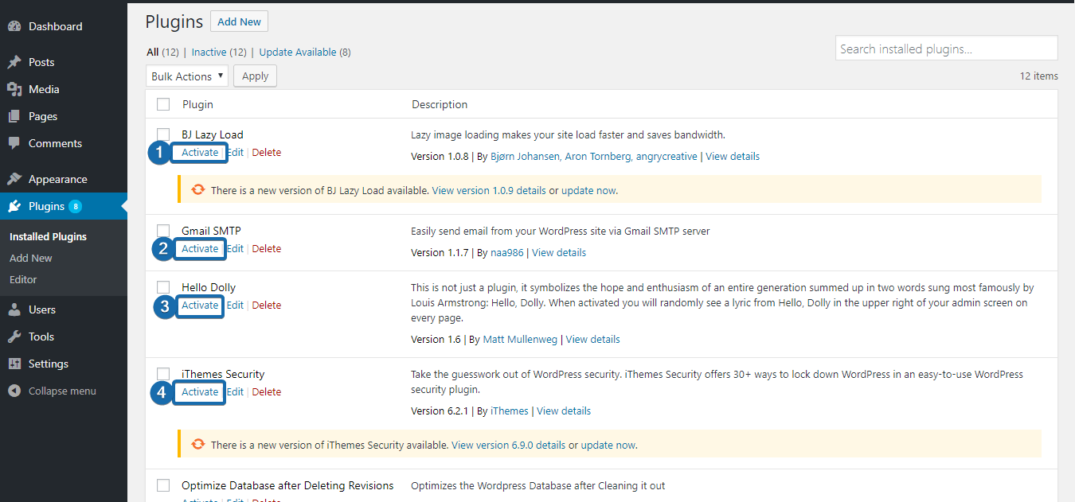
Task: Click the Pages icon in sidebar
Action: pyautogui.click(x=14, y=116)
